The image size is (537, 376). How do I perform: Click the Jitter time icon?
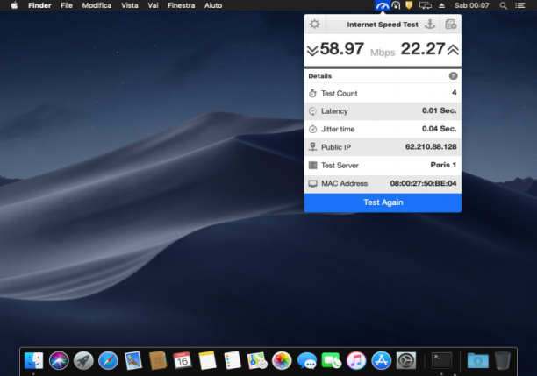[312, 129]
